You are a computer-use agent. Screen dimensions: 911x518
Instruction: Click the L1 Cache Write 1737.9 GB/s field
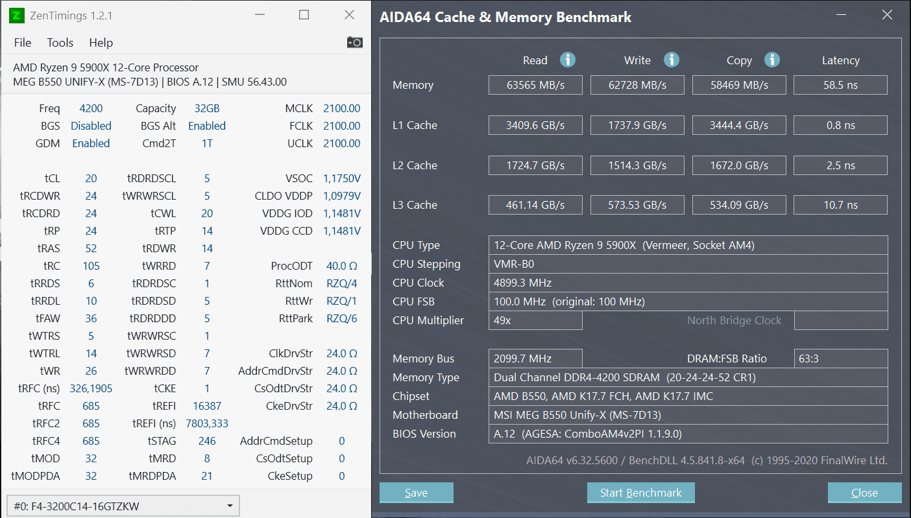tap(637, 125)
